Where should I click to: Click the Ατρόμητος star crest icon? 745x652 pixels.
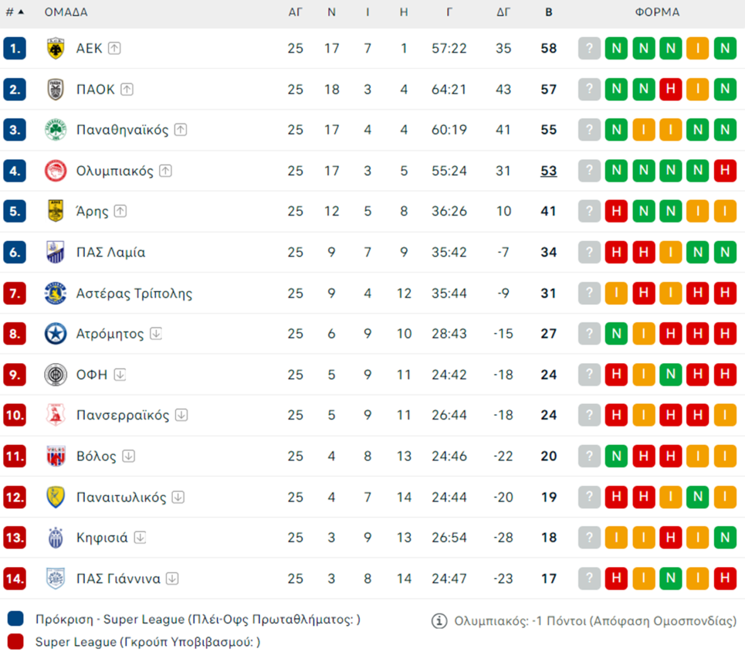[55, 334]
